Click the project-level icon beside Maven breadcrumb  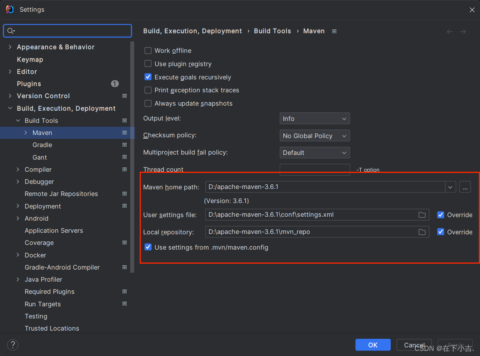point(334,31)
